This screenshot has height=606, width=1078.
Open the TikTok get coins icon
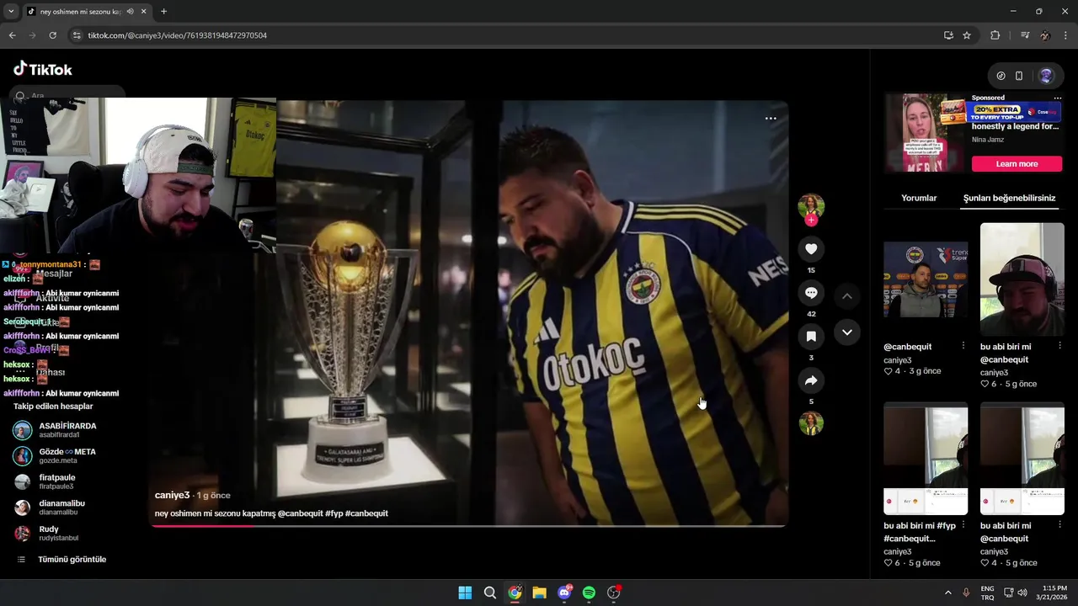point(1001,76)
